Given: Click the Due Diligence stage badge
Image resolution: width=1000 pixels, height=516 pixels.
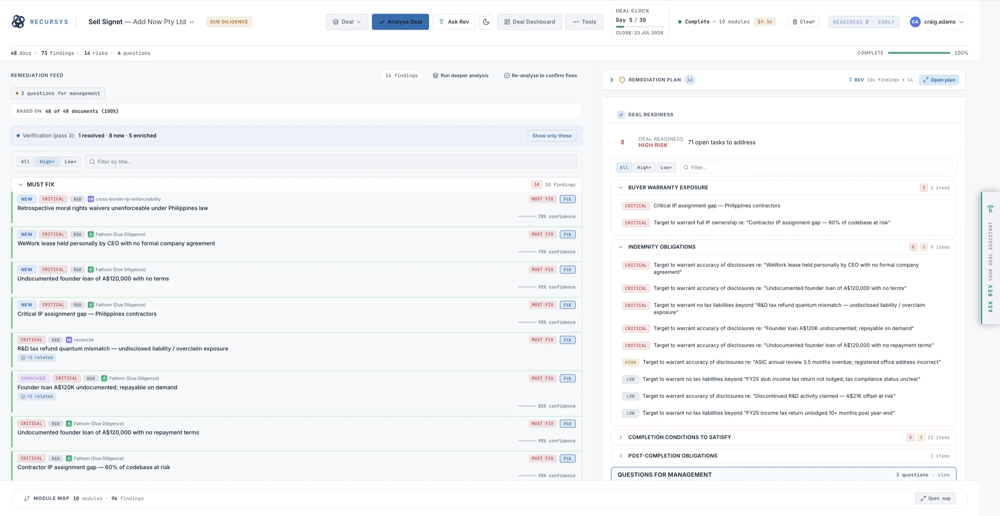Looking at the screenshot, I should click(x=229, y=22).
